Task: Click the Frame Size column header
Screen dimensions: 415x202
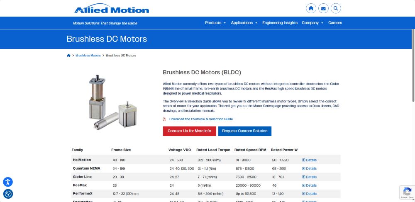Action: coord(121,150)
